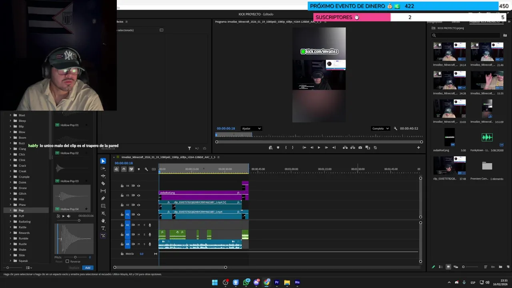Select the Hand tool
Viewport: 512px width, 288px height.
[x=103, y=221]
